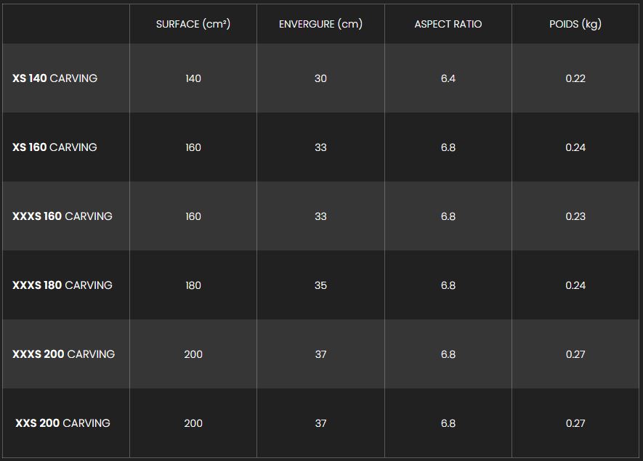
Task: Click the 0.22 weight cell
Action: (575, 78)
